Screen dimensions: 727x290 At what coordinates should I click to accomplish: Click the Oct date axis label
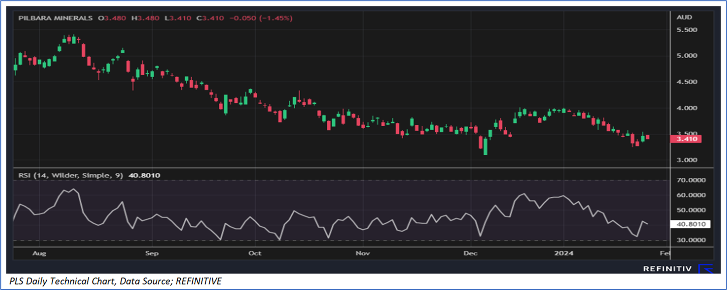[255, 253]
